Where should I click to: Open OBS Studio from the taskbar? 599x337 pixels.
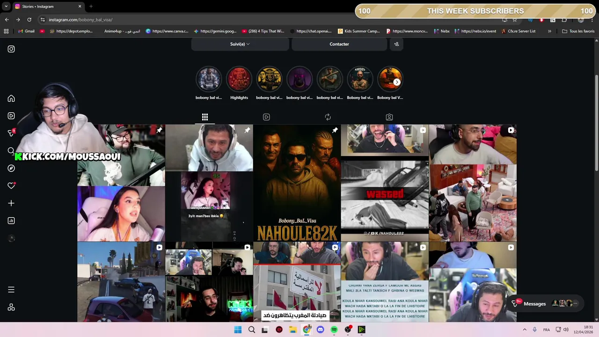point(348,330)
